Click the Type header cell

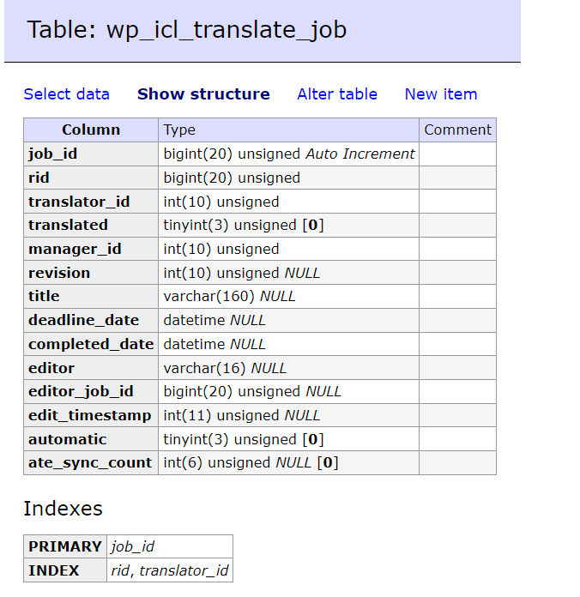(x=288, y=130)
